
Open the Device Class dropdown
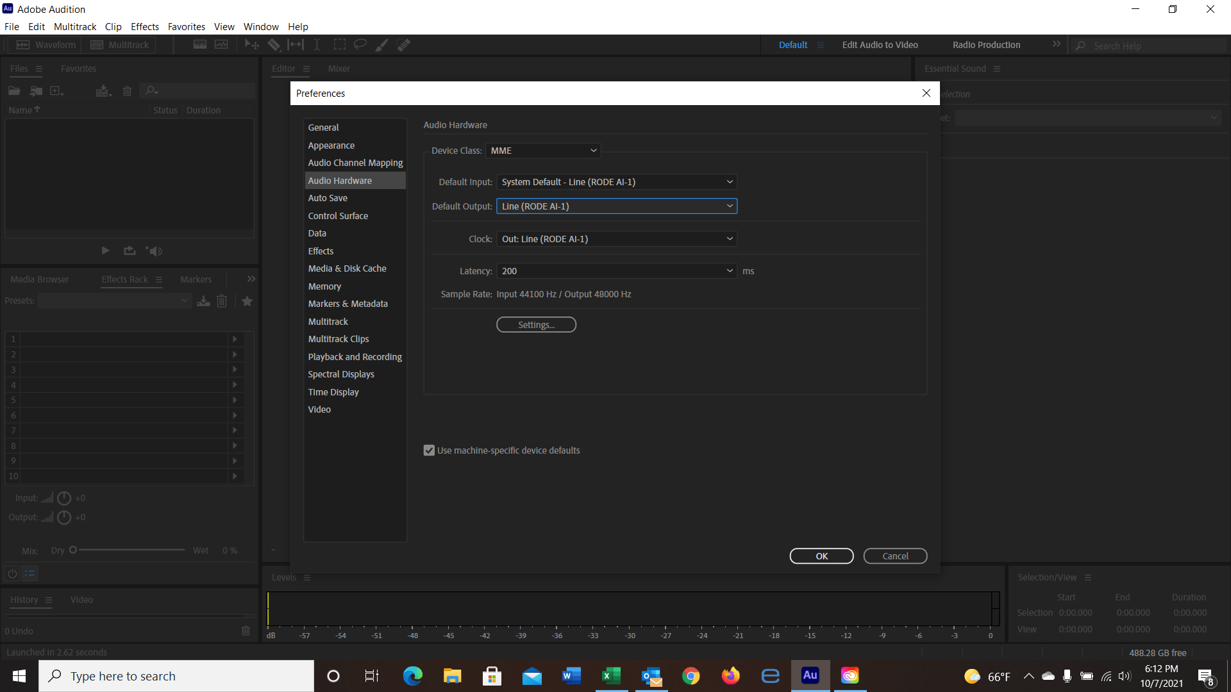point(542,150)
